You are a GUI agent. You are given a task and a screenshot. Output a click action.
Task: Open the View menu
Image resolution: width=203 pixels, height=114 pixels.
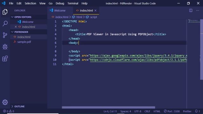tap(42, 3)
